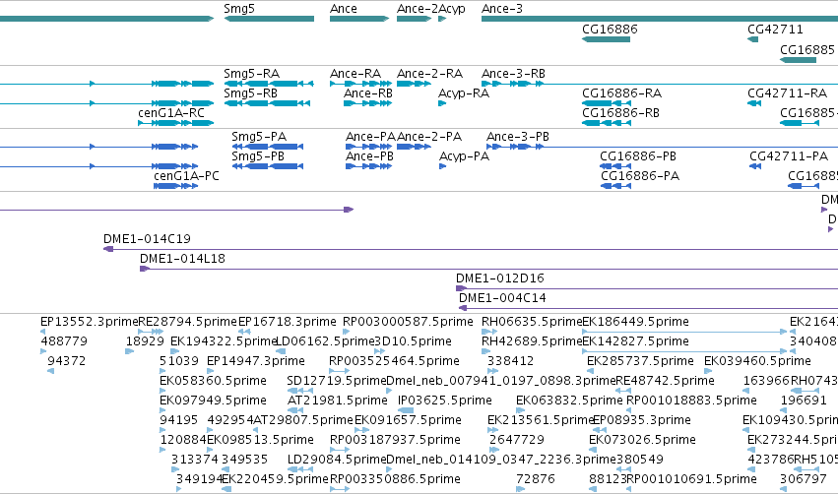
Task: Open protein Smg5-PB
Action: click(258, 156)
